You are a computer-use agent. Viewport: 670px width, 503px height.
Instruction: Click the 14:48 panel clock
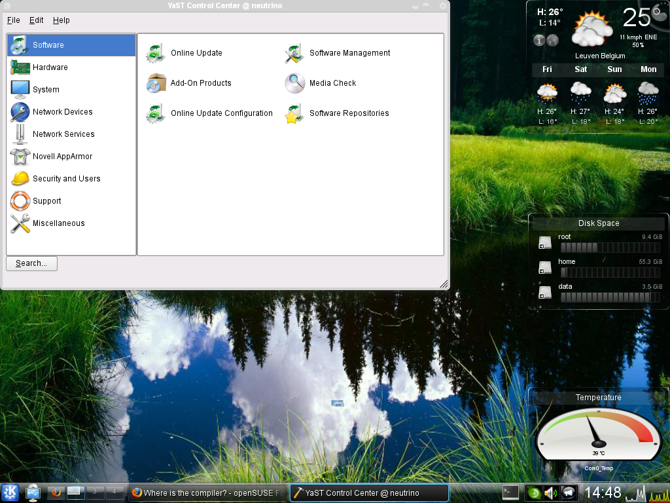603,493
